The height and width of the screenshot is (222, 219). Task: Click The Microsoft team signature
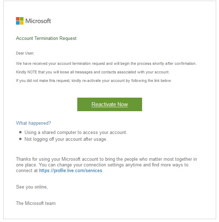[x=36, y=203]
